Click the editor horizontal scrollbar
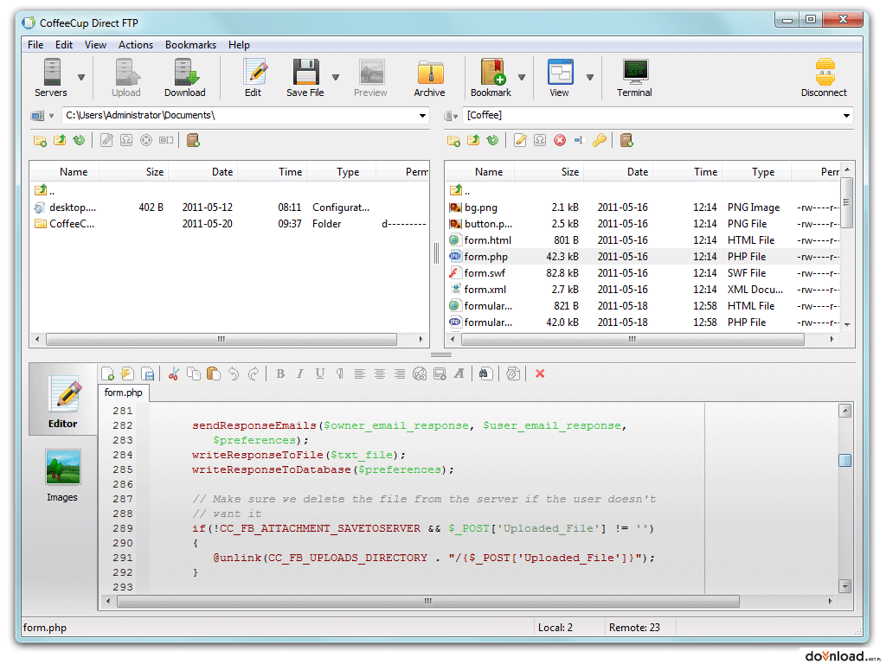Image resolution: width=886 pixels, height=664 pixels. [x=427, y=602]
